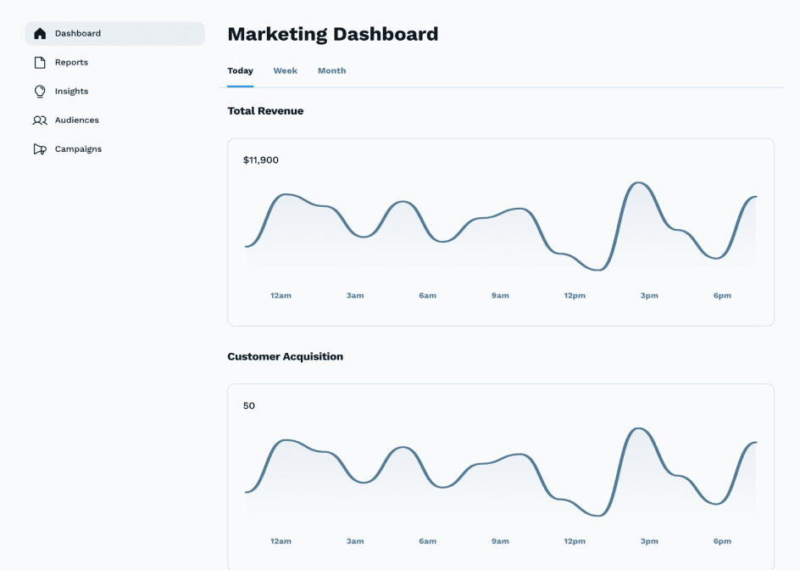Select the Dashboard sidebar label

78,34
